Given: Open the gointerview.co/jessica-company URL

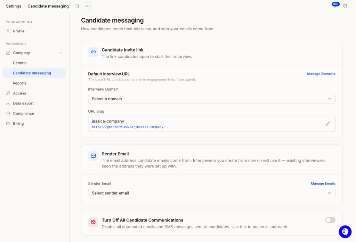Looking at the screenshot, I should tap(127, 127).
